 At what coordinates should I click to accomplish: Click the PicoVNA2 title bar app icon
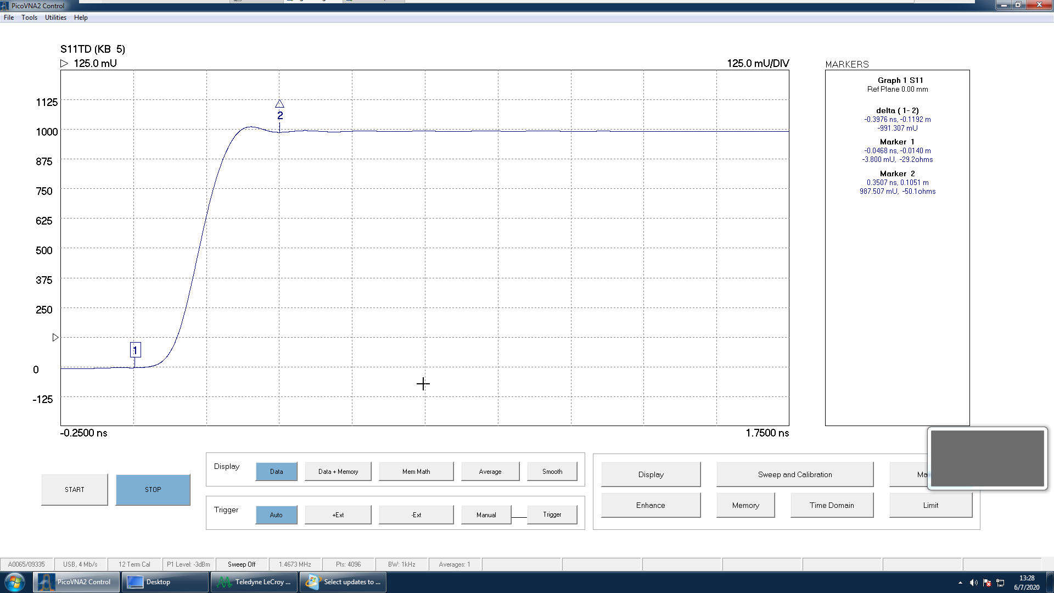tap(4, 6)
